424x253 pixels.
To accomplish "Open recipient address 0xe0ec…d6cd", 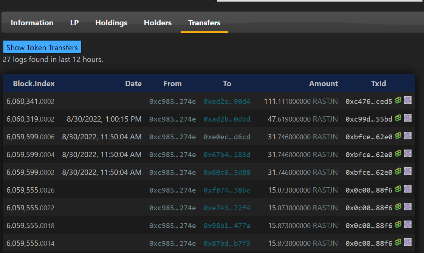I will click(227, 137).
